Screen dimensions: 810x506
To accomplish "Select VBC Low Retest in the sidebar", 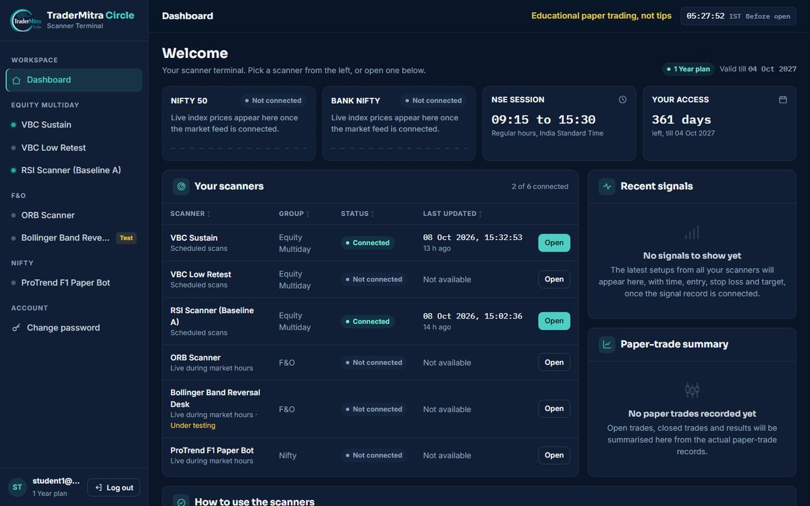I will [74, 148].
